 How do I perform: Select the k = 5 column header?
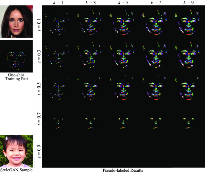click(x=123, y=3)
